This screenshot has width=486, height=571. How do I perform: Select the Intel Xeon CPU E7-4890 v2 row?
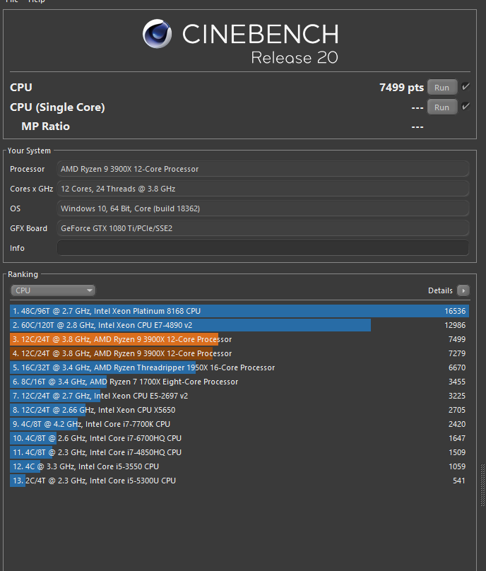239,325
